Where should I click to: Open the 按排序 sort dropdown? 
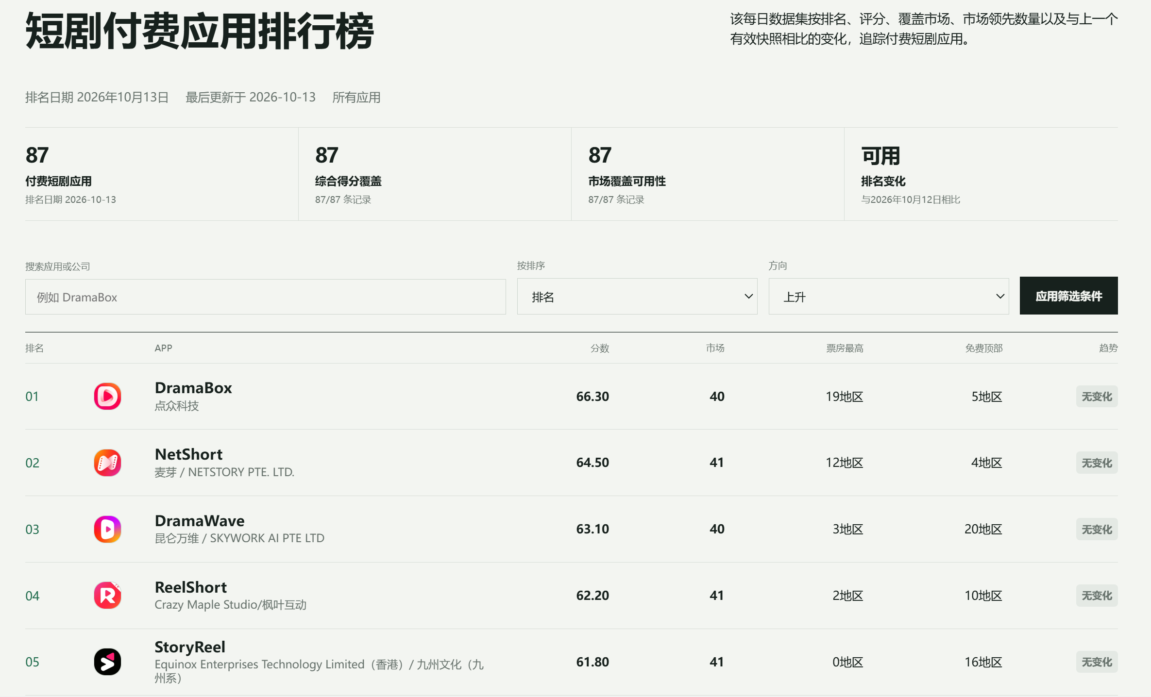637,297
